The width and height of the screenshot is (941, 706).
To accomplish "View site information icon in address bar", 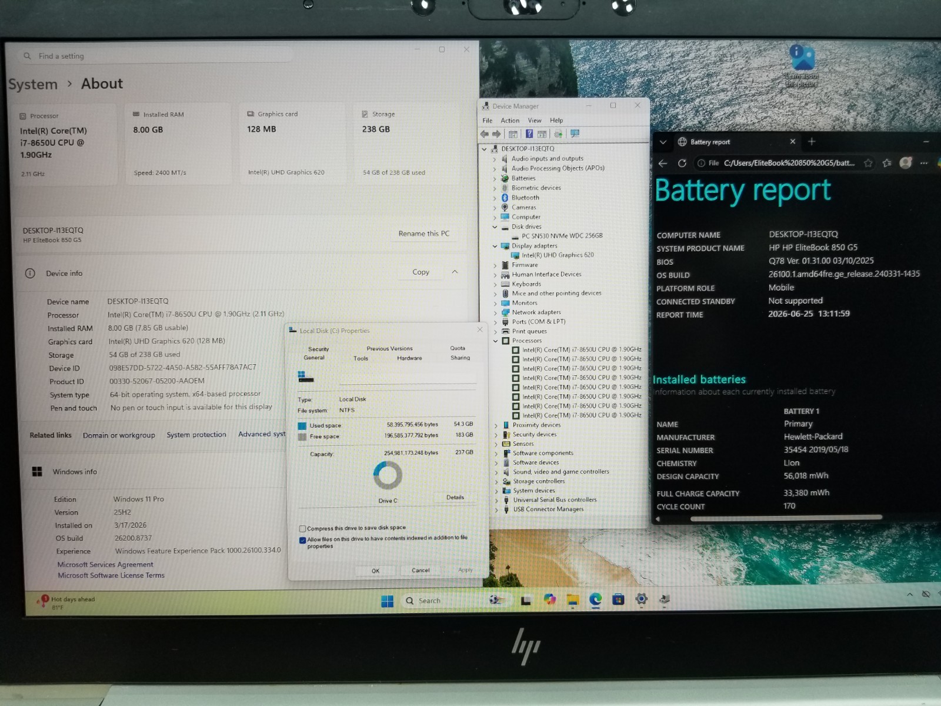I will click(701, 163).
